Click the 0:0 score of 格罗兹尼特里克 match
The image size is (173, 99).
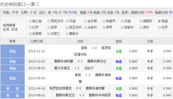[x=78, y=88]
